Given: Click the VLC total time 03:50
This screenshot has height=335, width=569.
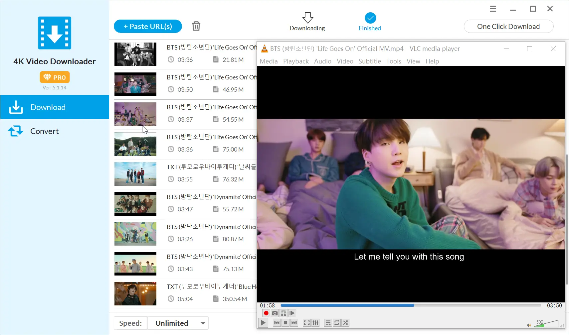Looking at the screenshot, I should click(x=554, y=305).
